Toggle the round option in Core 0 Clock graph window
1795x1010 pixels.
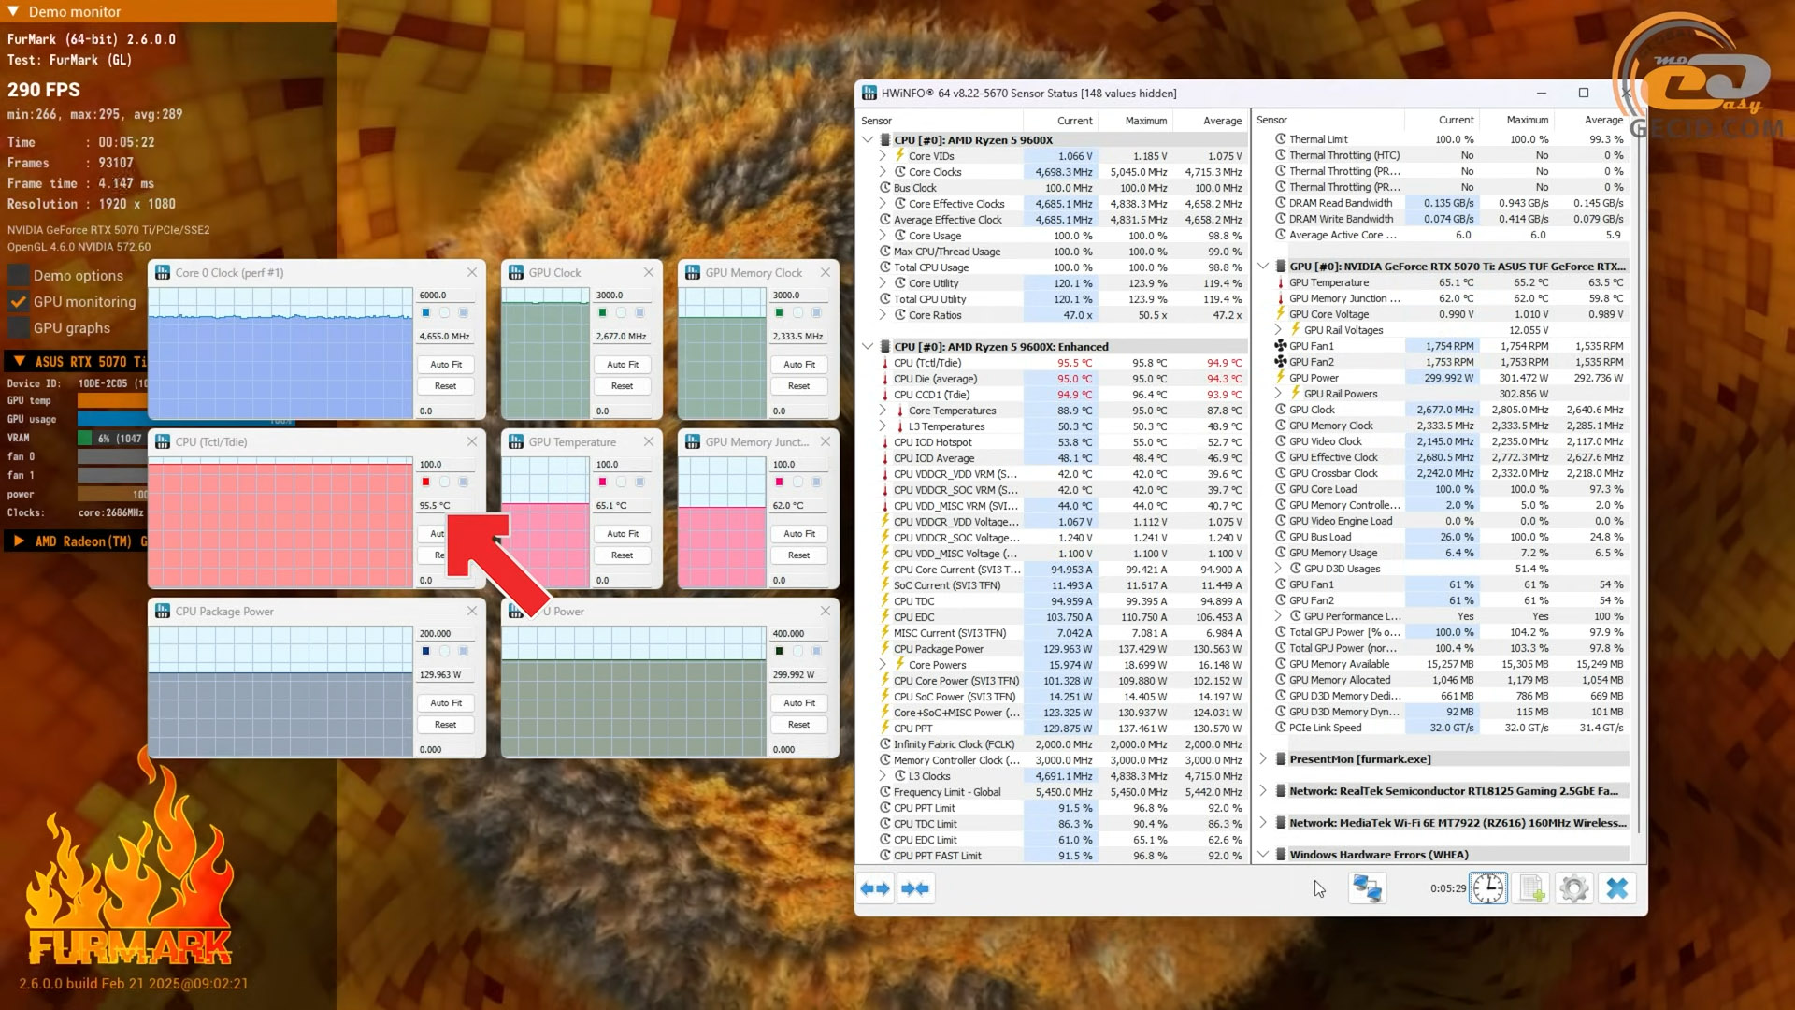click(444, 312)
